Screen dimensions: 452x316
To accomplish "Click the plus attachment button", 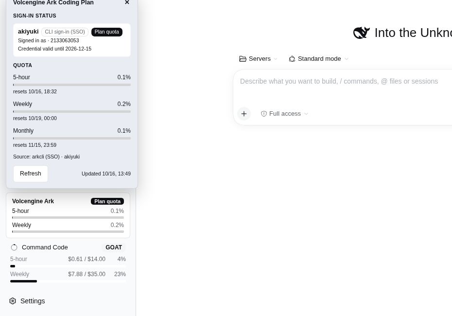I will pos(244,114).
